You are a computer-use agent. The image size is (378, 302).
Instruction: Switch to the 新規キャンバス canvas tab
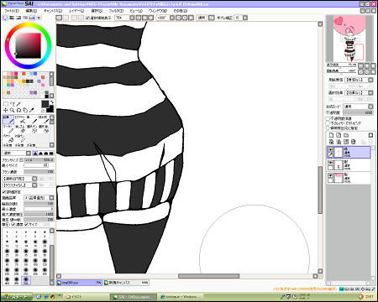click(x=126, y=283)
